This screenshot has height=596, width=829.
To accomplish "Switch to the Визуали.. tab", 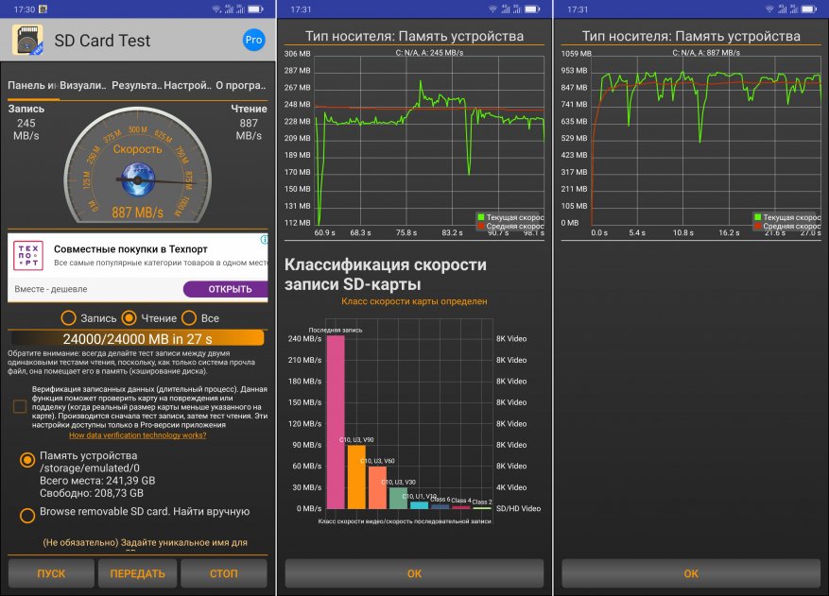I will click(x=82, y=85).
